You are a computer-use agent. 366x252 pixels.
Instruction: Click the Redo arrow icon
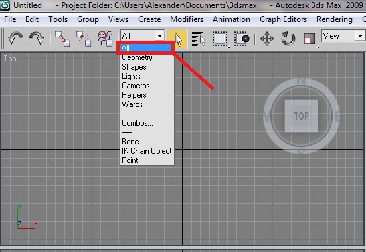(37, 38)
